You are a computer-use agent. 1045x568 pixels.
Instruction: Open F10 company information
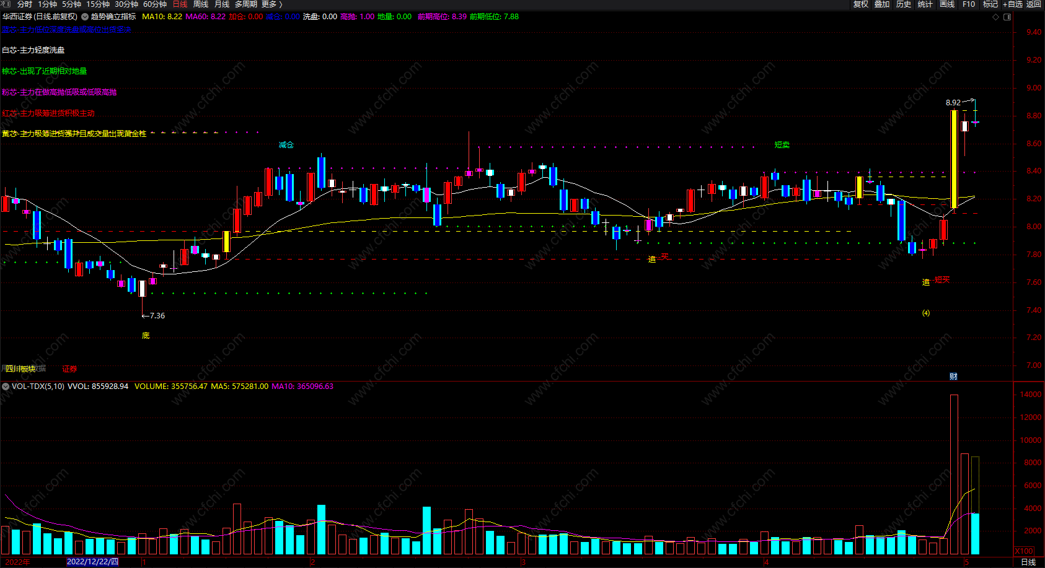pyautogui.click(x=969, y=4)
